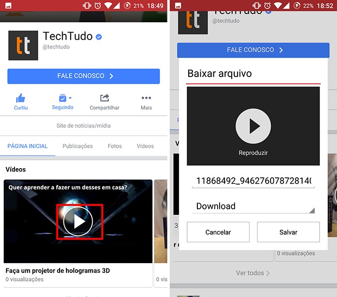
Task: Tap cellular signal icon in right status bar
Action: (286, 6)
